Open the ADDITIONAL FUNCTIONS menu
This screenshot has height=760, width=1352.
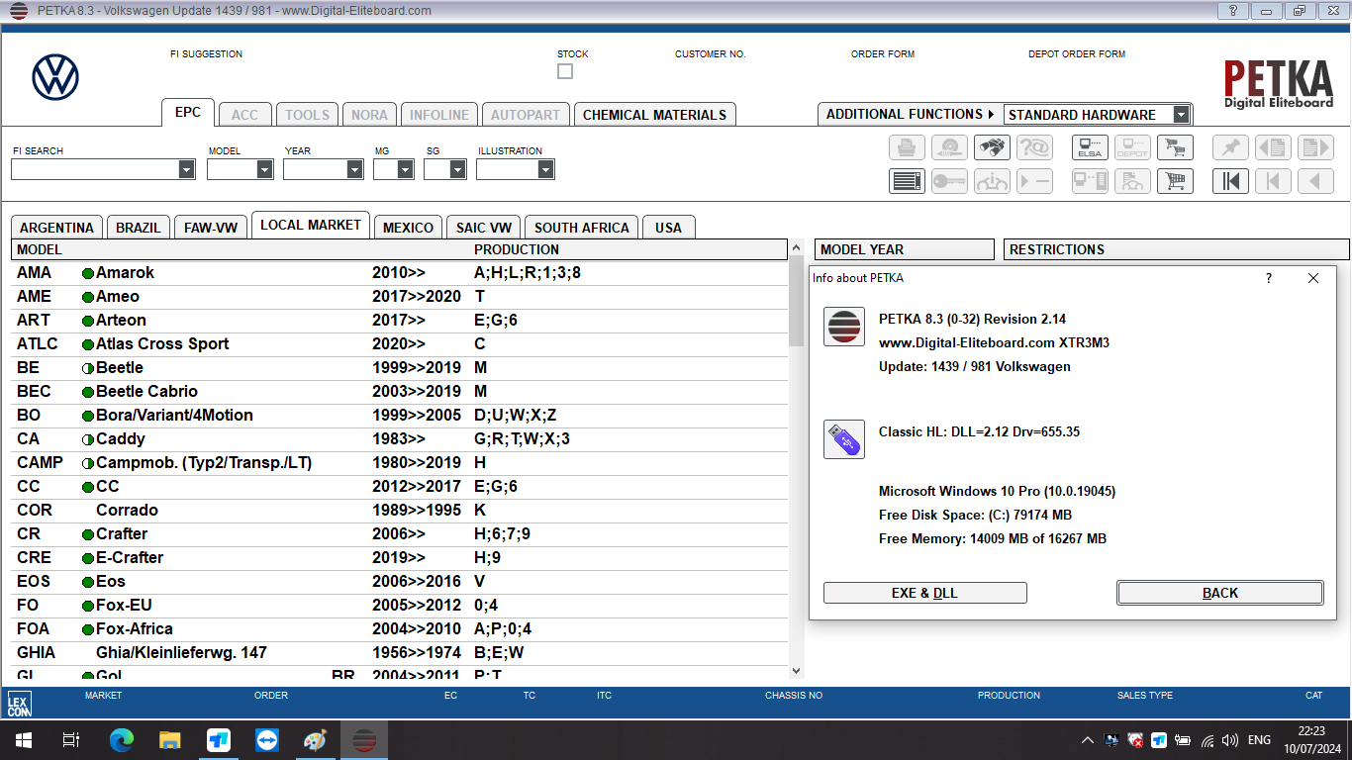click(x=910, y=115)
